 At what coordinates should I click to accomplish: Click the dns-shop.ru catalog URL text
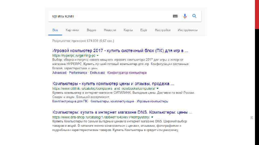click(x=101, y=117)
